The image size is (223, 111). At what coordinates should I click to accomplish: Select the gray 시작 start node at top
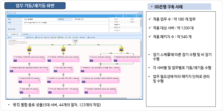pos(75,41)
